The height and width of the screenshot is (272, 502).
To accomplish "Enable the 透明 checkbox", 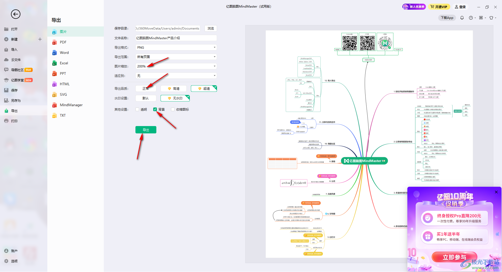I will pyautogui.click(x=137, y=109).
